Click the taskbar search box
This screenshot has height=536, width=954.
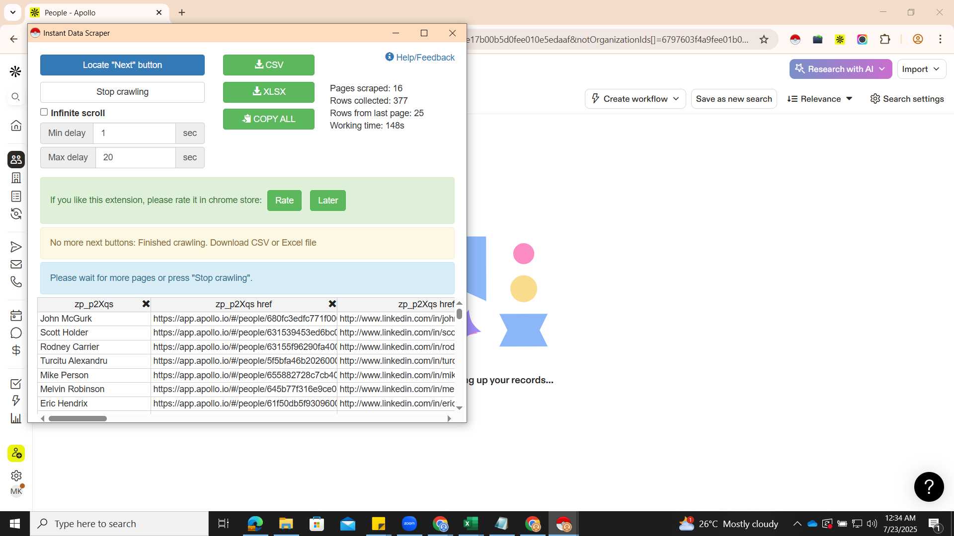(x=119, y=524)
